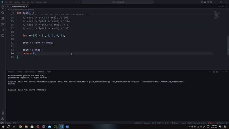Open terminal panel more actions ellipsis
Viewport: 229px width, 129px height.
pos(220,72)
